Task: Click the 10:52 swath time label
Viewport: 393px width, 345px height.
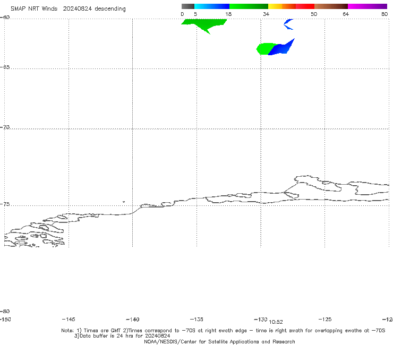Action: coord(276,322)
